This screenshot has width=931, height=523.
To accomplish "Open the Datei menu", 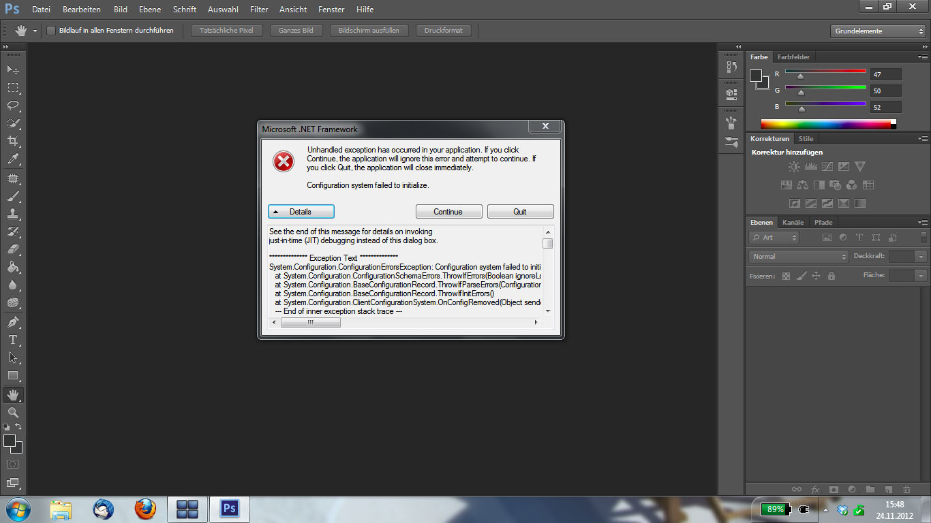I will tap(41, 10).
